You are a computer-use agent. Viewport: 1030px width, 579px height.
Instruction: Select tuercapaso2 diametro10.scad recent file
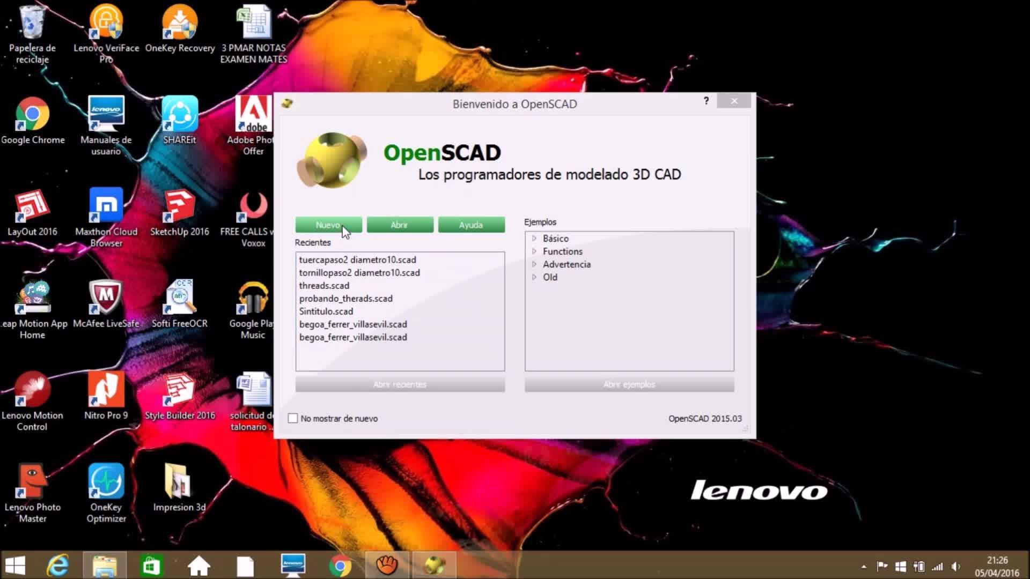click(x=357, y=260)
